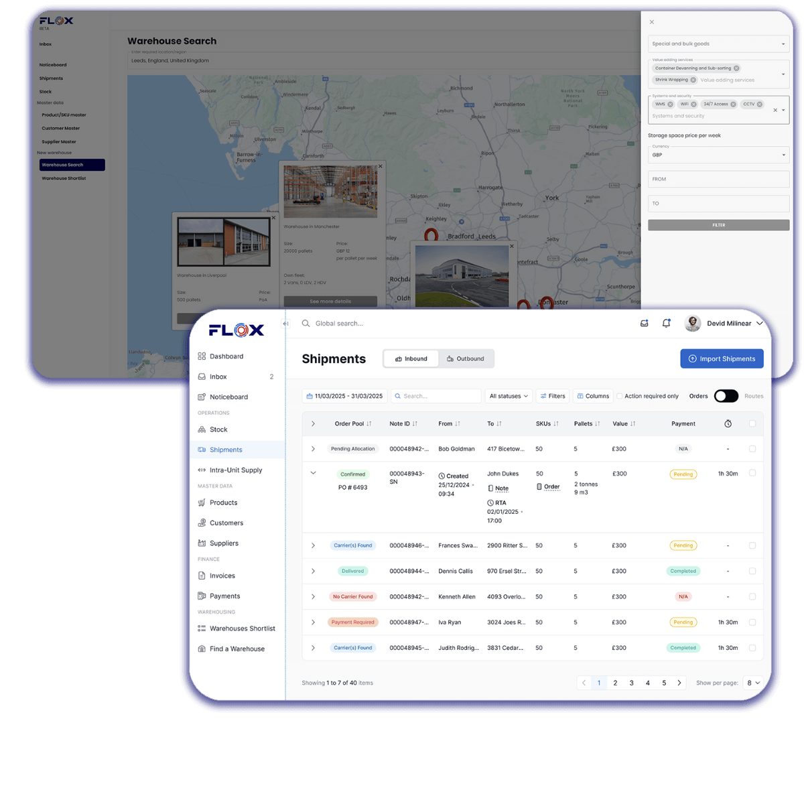Open the Inbox from the sidebar
The image size is (804, 804).
218,377
